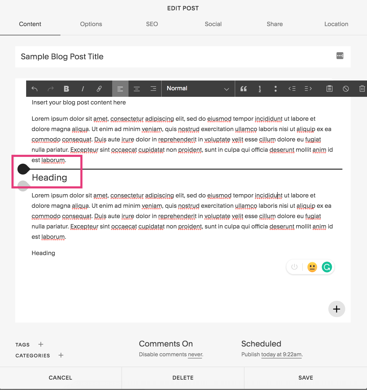The width and height of the screenshot is (367, 390).
Task: Click the never link under Comments On
Action: pyautogui.click(x=195, y=354)
